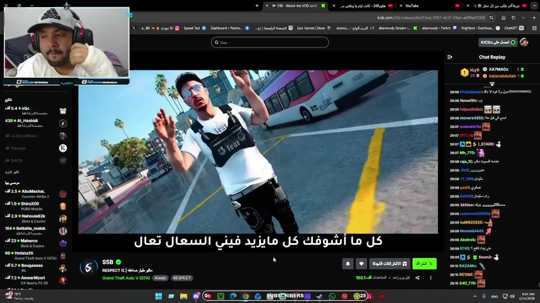
Task: Open S5B channel name link
Action: 108,262
